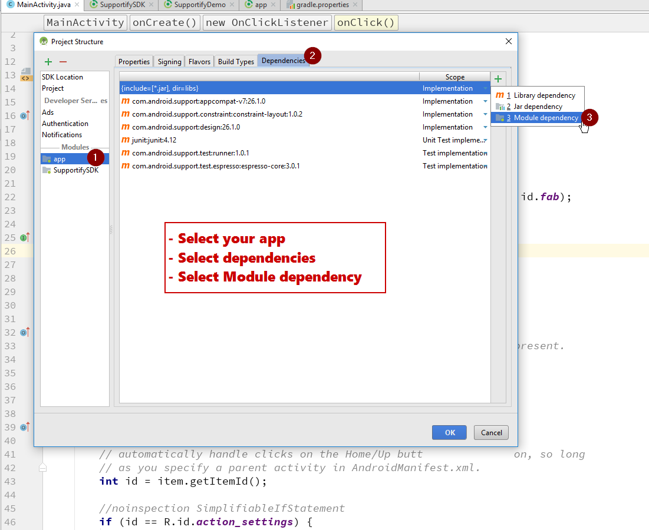Open scope dropdown for appcompat-v7 dependency
Image resolution: width=649 pixels, height=530 pixels.
pos(485,101)
